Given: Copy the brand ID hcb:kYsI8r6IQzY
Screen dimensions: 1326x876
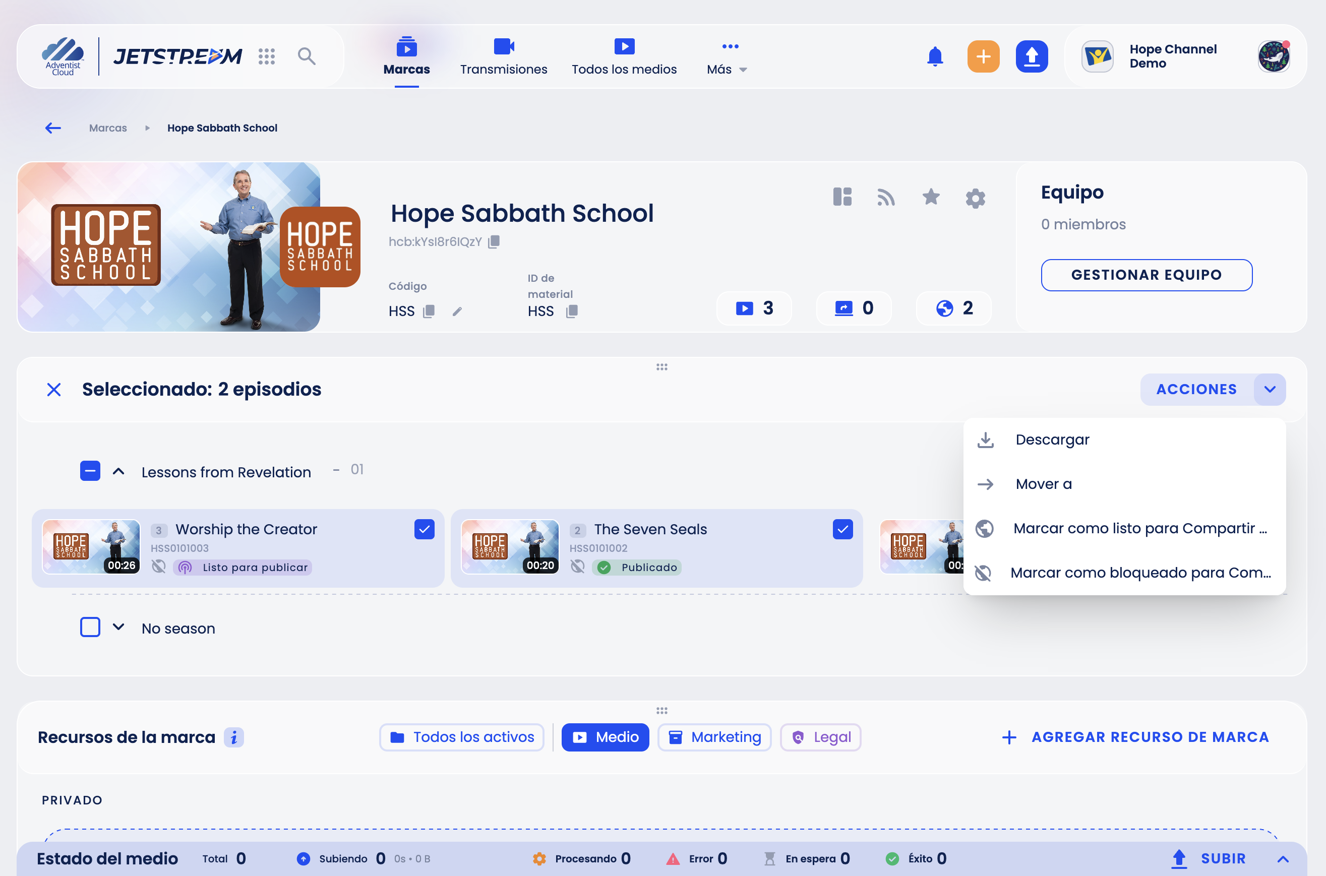Looking at the screenshot, I should tap(494, 241).
